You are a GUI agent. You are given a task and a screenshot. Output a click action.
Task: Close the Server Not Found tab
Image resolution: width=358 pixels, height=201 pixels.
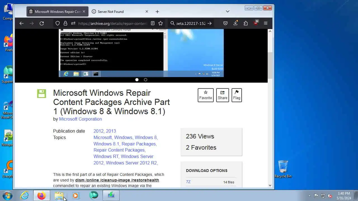coord(147,11)
